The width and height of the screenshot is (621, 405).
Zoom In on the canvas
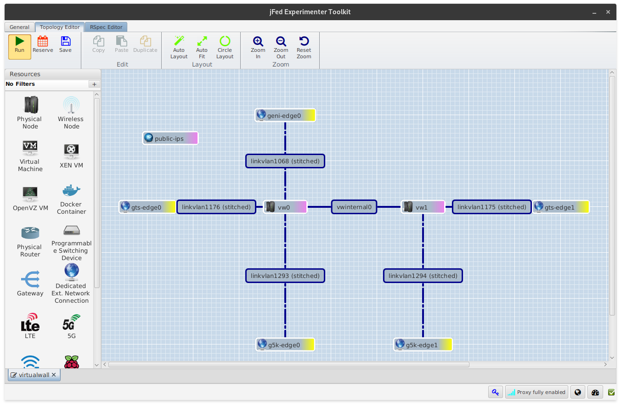258,48
